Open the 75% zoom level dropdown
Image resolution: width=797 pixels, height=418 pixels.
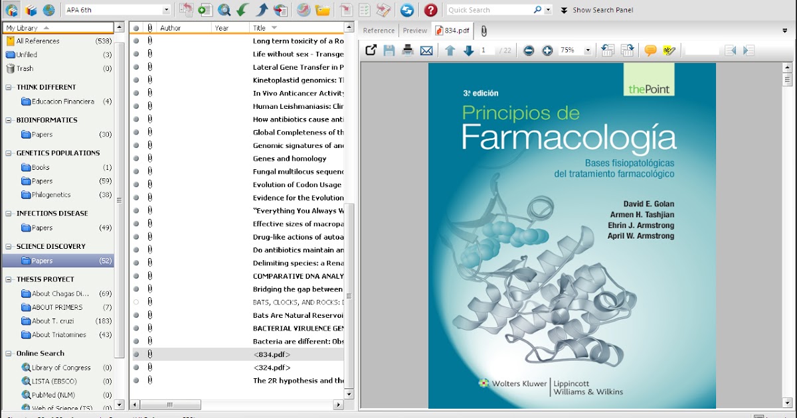[587, 50]
